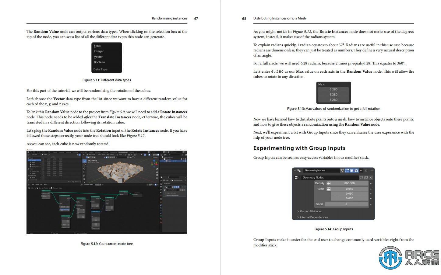Toggle fake user shield on Geometry Nodes
Screen dimensions: 441x275
pyautogui.click(x=361, y=177)
